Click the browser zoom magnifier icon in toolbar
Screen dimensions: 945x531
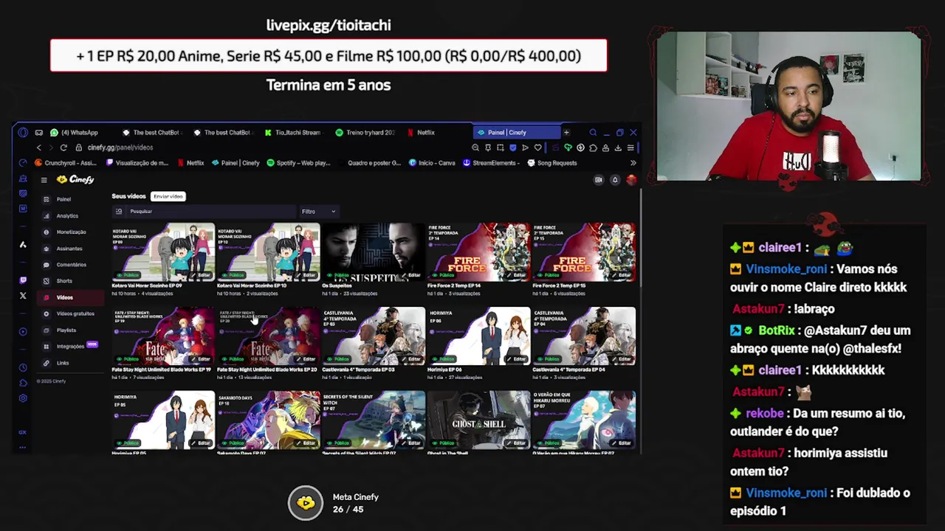(x=475, y=147)
